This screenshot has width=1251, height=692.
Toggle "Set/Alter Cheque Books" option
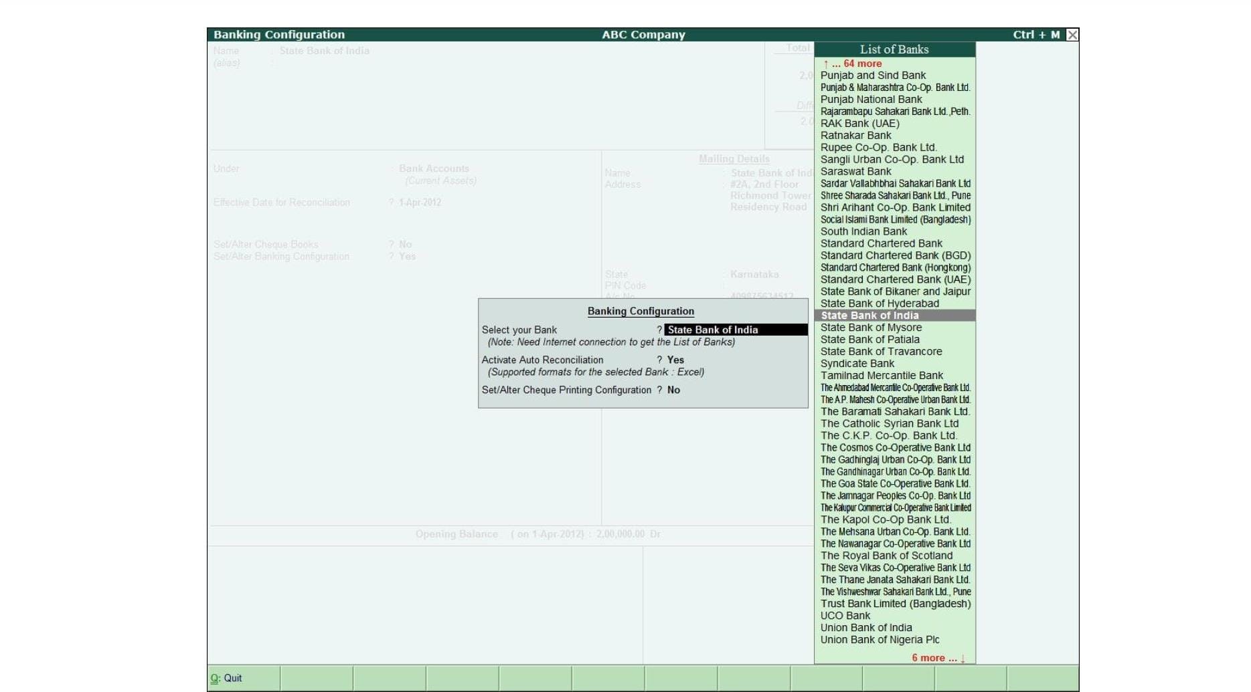(x=405, y=244)
